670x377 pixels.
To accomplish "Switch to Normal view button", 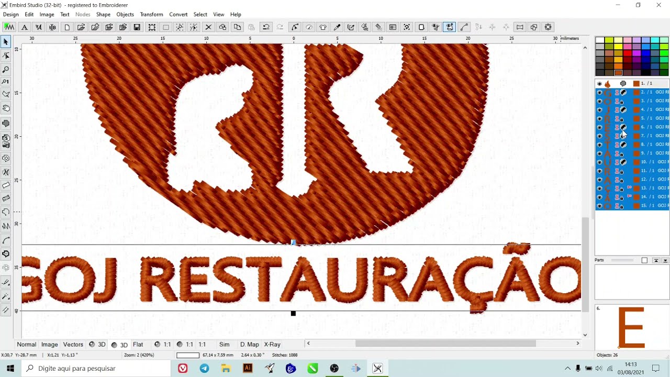I will [26, 345].
